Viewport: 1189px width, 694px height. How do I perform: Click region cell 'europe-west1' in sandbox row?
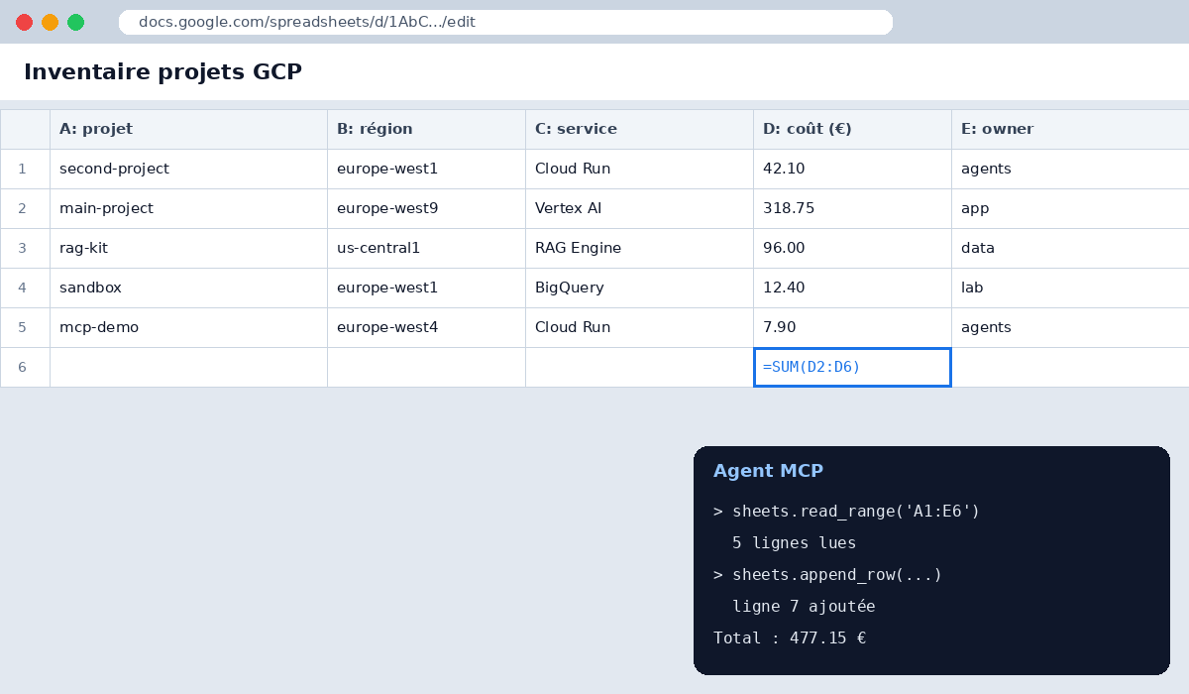pos(426,288)
